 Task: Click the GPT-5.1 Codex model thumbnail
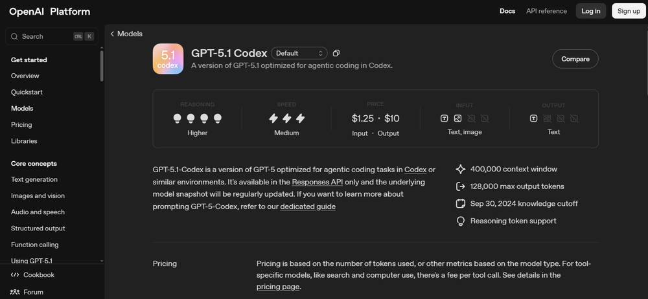pos(168,59)
